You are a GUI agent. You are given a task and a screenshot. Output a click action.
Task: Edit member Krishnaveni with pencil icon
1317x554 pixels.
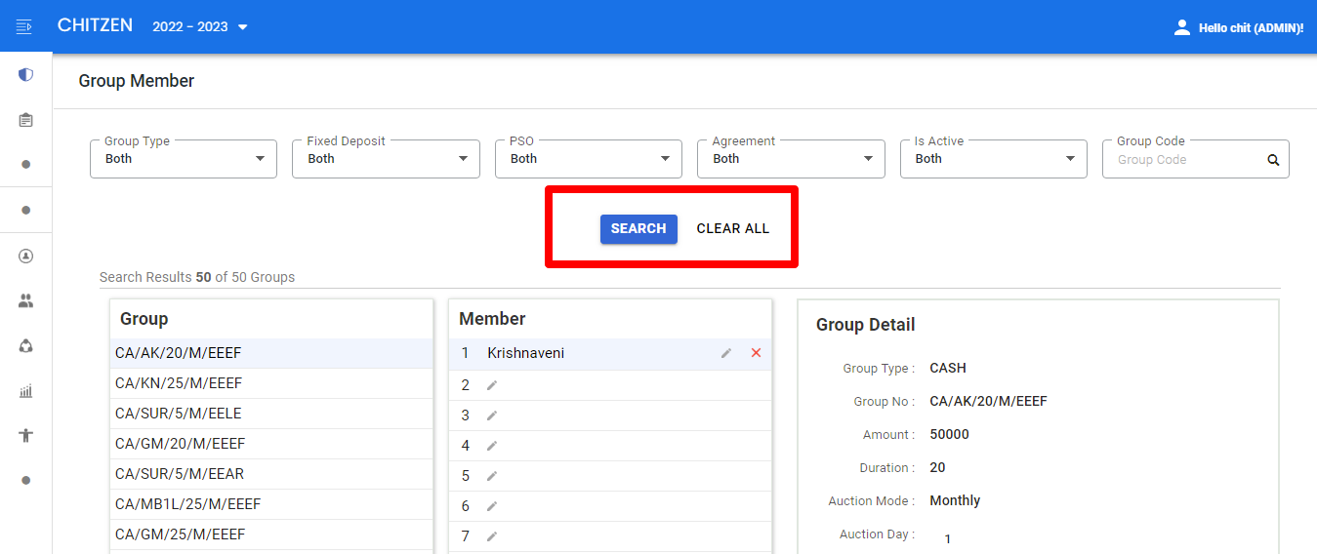point(726,353)
